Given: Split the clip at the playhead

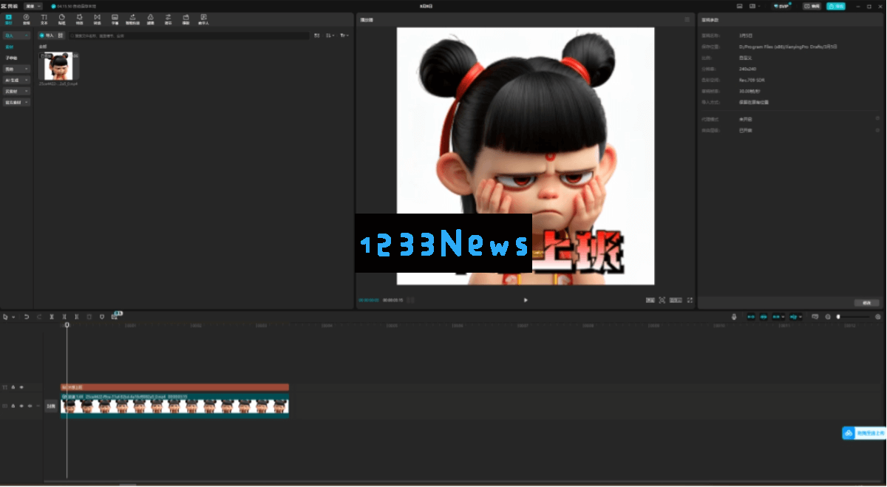Looking at the screenshot, I should tap(52, 317).
